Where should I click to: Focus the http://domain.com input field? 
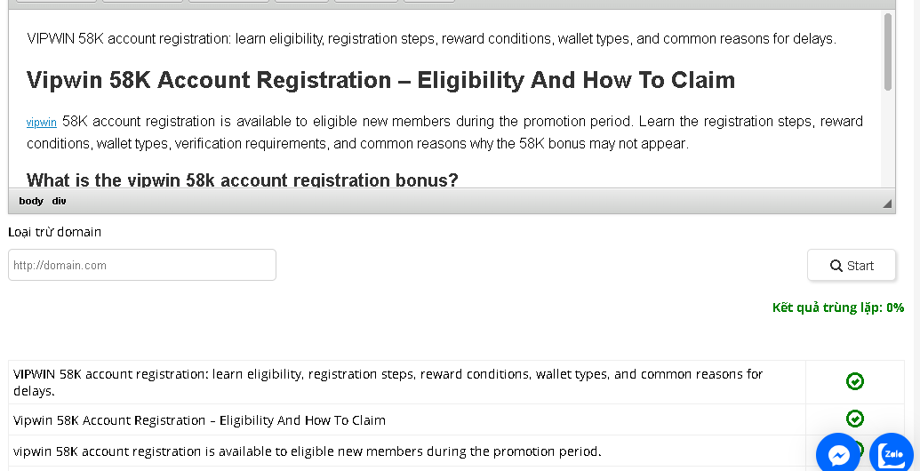pyautogui.click(x=142, y=265)
